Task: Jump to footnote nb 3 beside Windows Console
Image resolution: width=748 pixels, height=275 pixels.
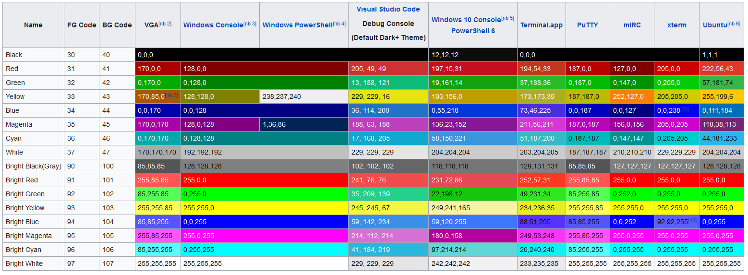Action: (250, 24)
